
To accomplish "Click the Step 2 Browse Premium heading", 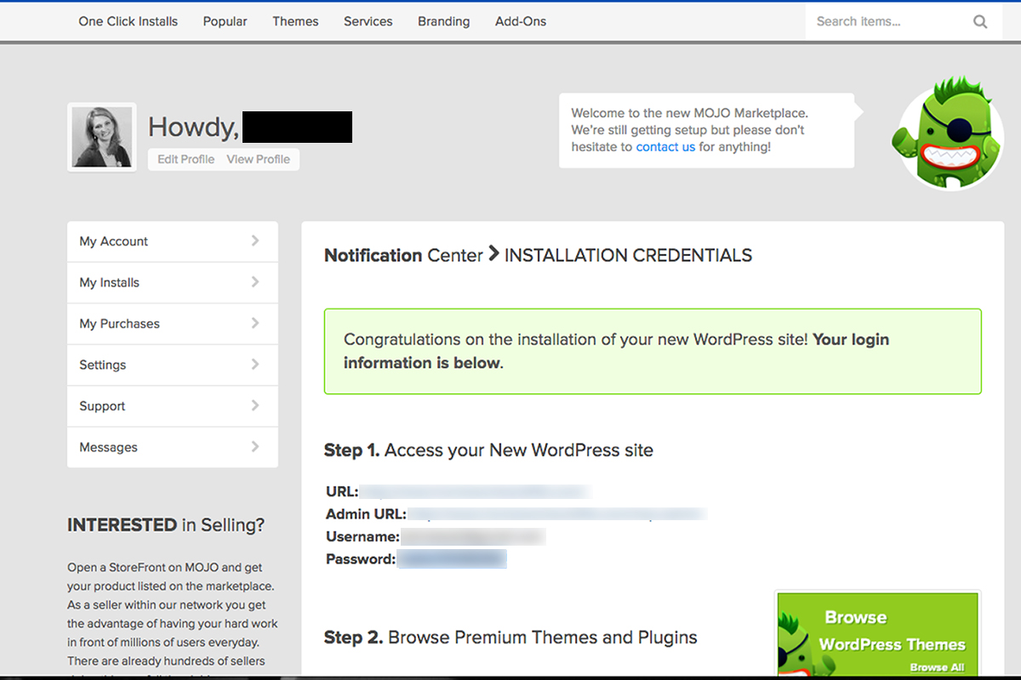I will tap(510, 637).
